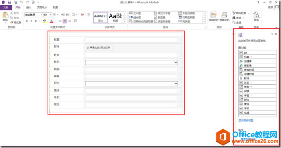Collapse the ribbon with the chevron
Screen dimensions: 281x148
277,27
